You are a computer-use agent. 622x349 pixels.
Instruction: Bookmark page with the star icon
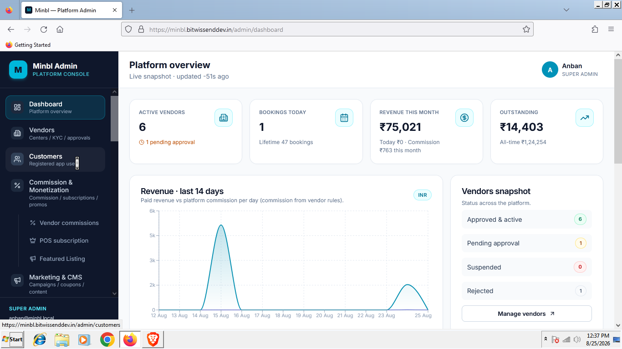pos(526,29)
